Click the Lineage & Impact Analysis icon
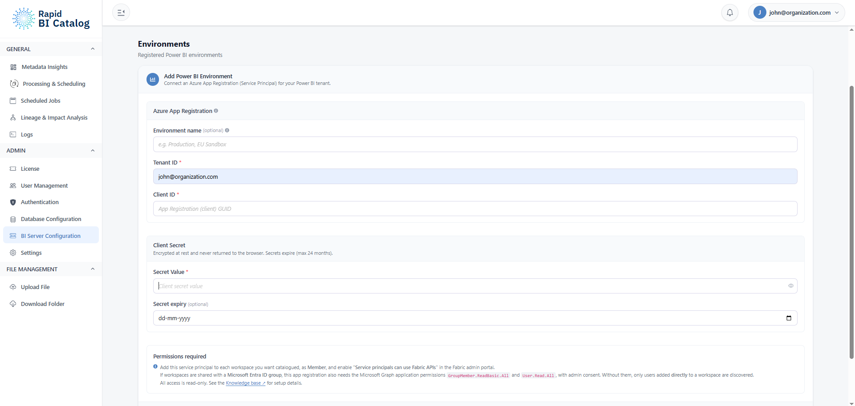This screenshot has height=406, width=855. [13, 117]
